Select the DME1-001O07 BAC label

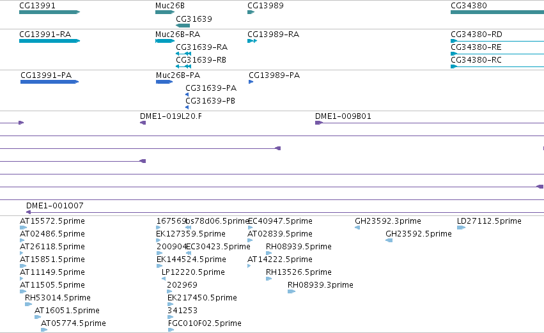tap(55, 206)
